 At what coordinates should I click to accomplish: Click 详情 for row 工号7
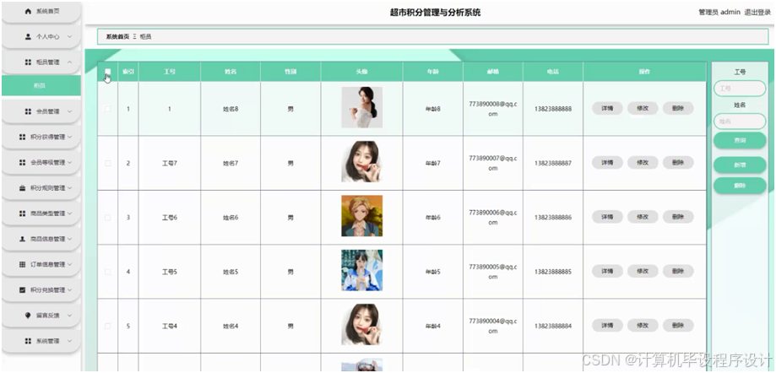click(607, 162)
